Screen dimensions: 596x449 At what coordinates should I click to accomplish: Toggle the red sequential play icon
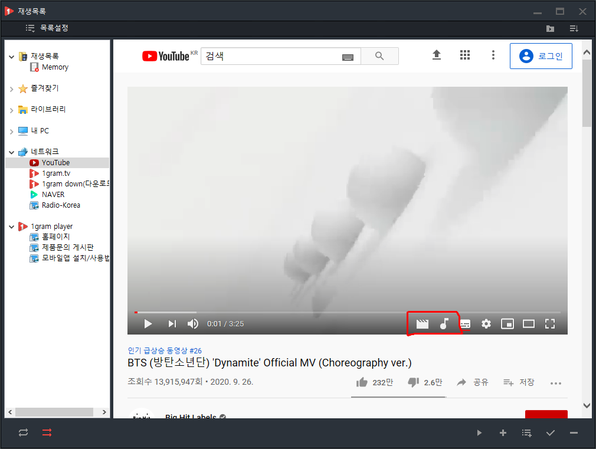(x=47, y=432)
